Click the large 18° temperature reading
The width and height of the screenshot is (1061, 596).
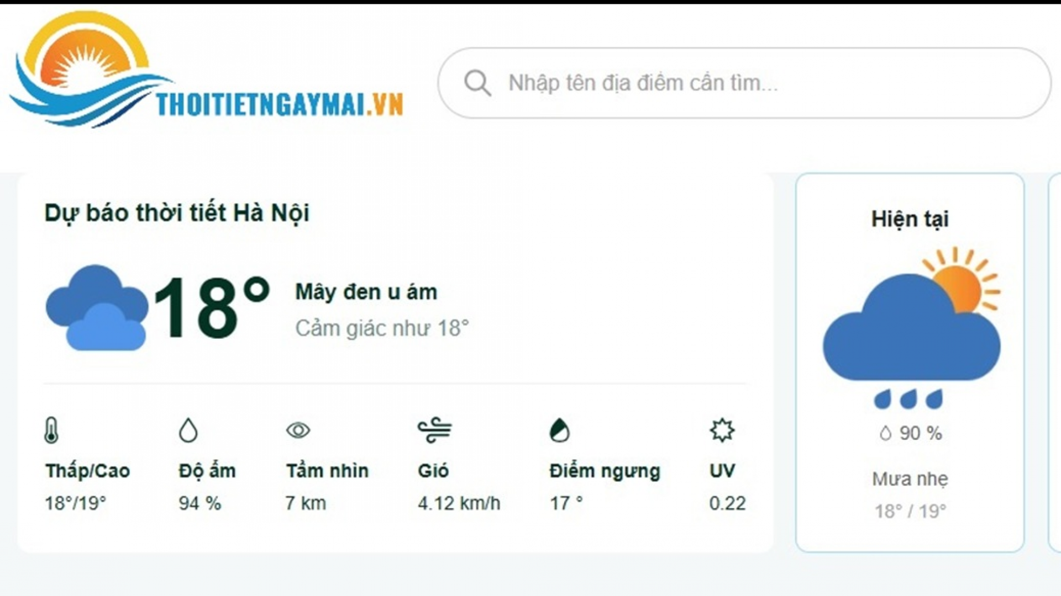click(211, 307)
